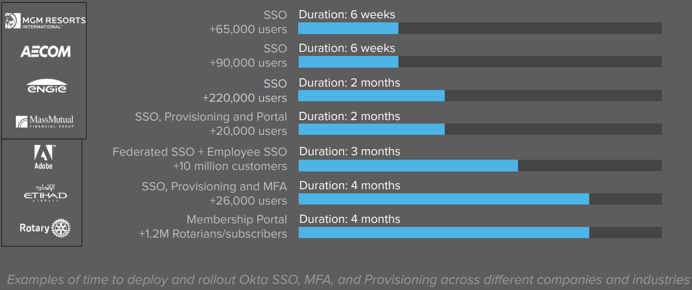Click the Membership Portal progress bar
This screenshot has height=290, width=692.
pyautogui.click(x=443, y=233)
